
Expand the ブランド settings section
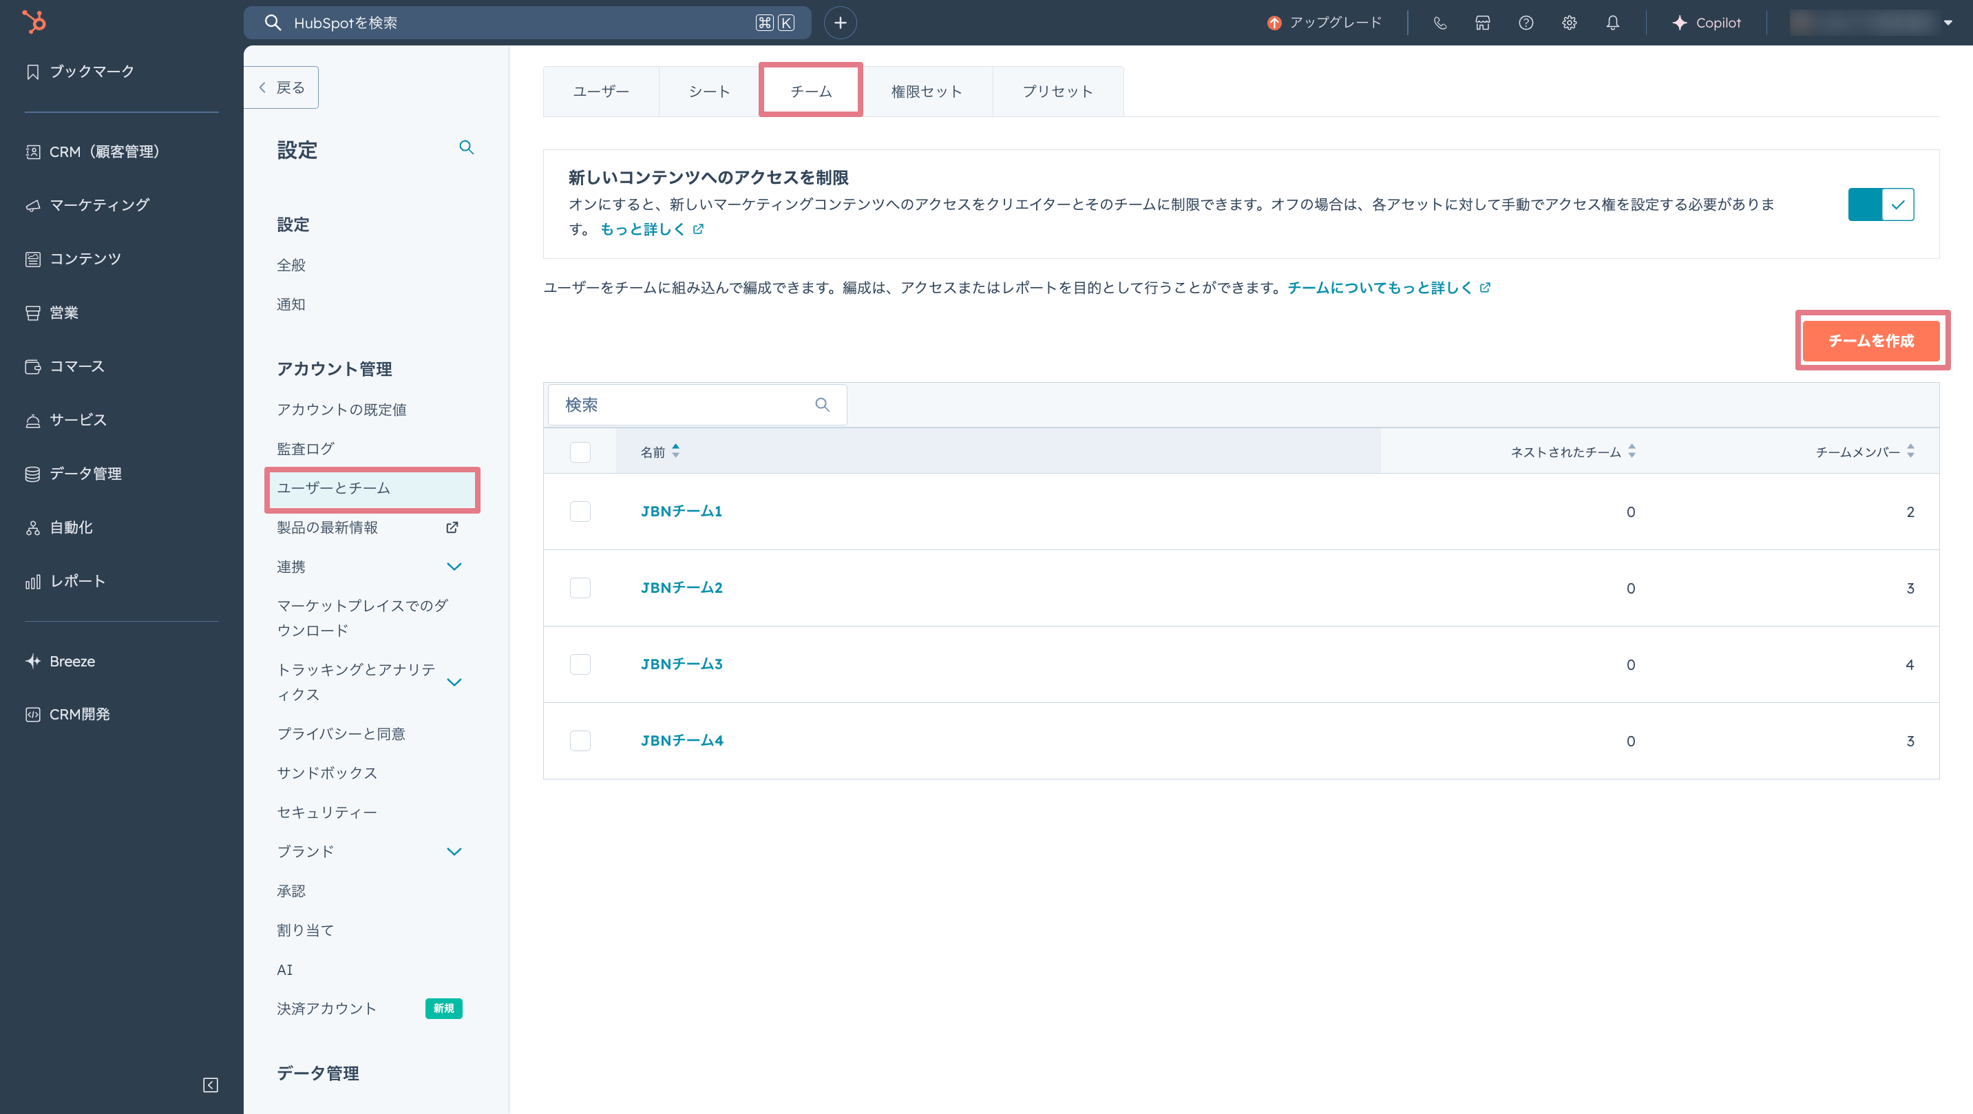tap(454, 852)
